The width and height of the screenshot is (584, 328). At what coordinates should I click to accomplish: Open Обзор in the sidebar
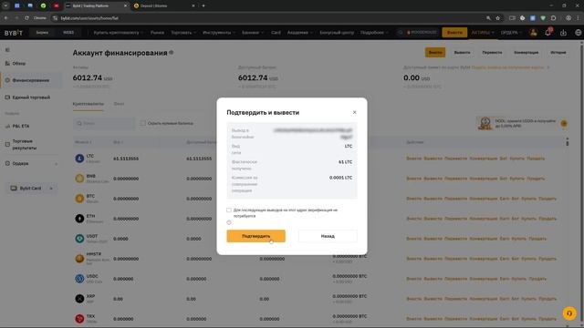16,64
